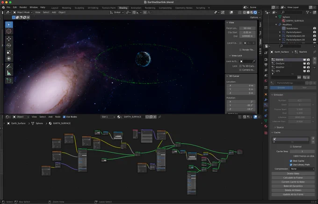
Task: Click the Bake All Dynamics button
Action: coord(293,186)
